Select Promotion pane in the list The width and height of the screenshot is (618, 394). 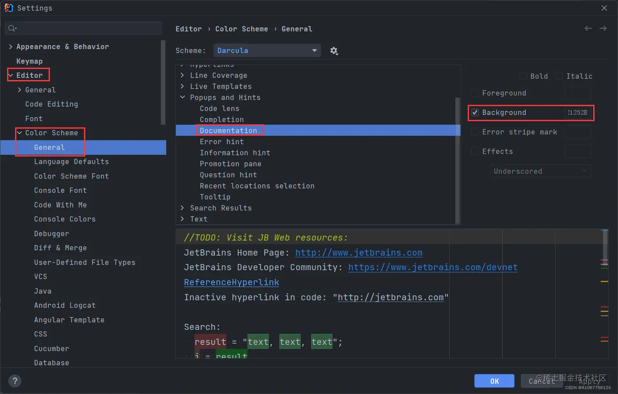231,164
